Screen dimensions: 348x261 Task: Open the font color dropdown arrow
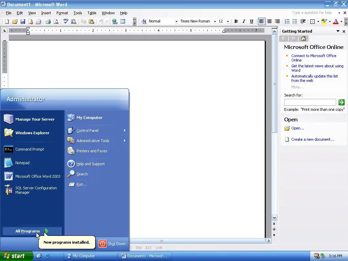point(341,21)
